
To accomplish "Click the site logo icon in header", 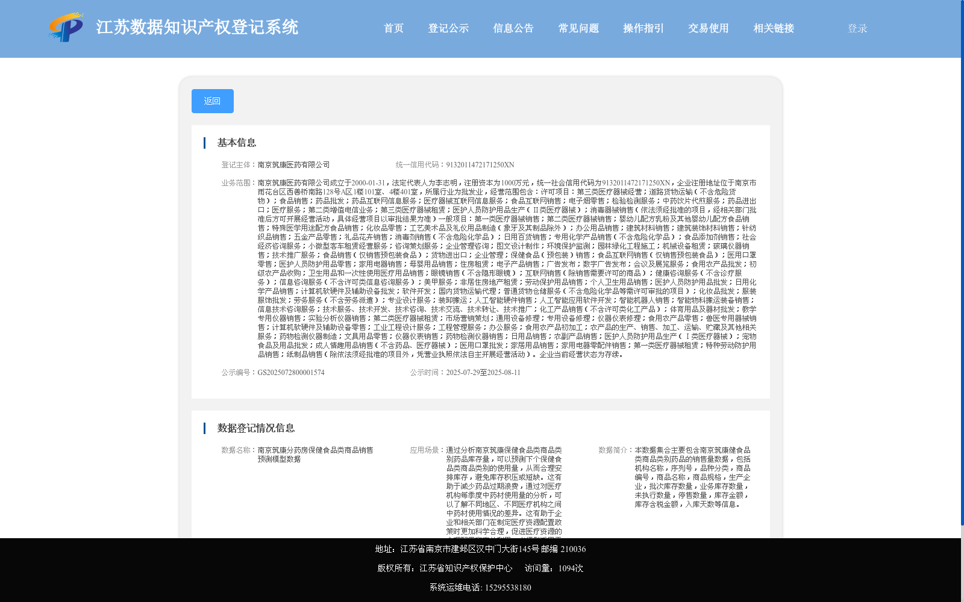I will [x=66, y=28].
